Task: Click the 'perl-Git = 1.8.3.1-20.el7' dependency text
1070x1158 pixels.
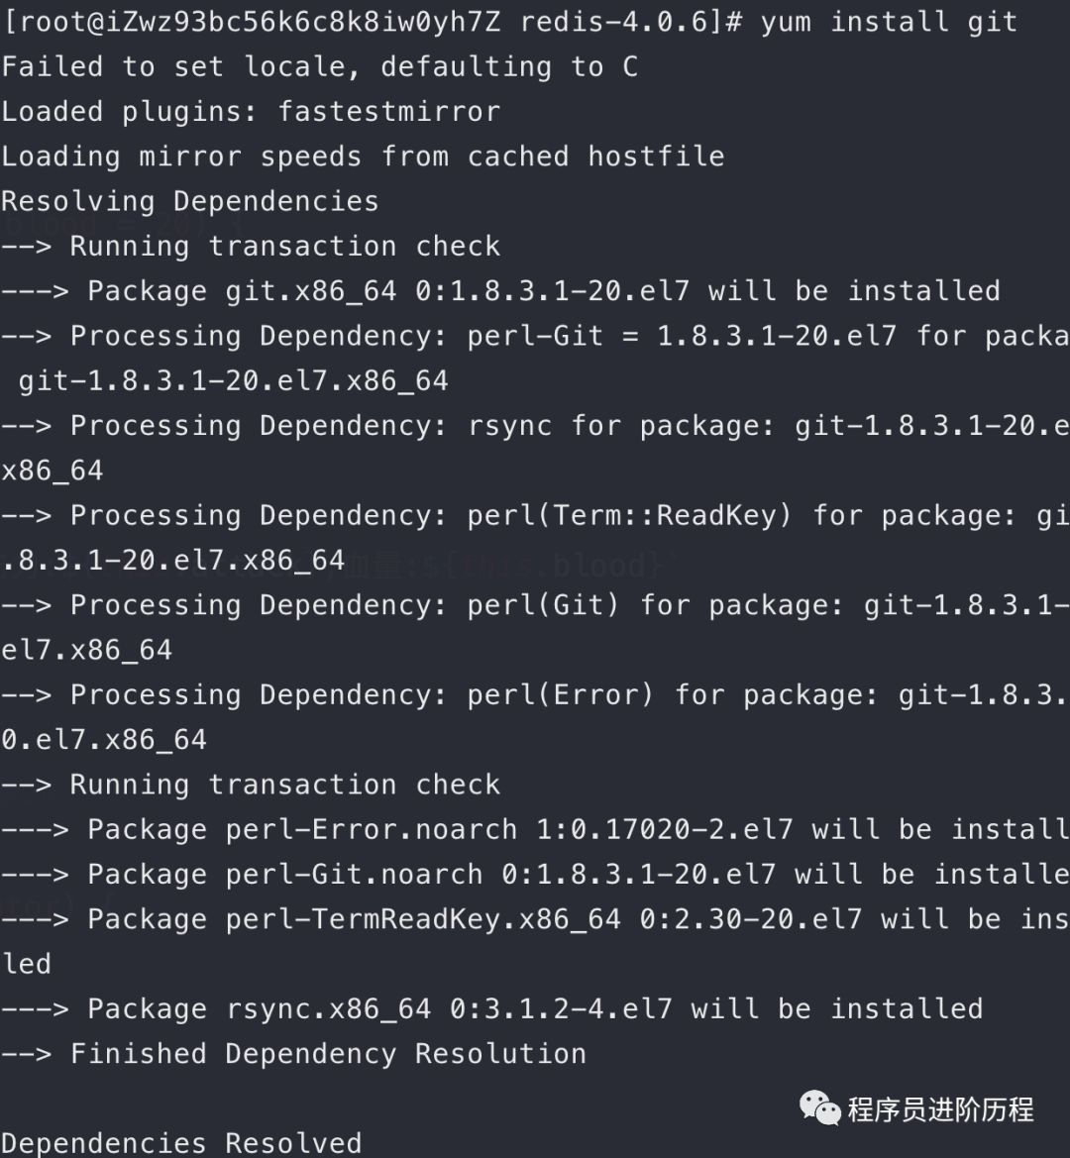Action: pos(682,336)
